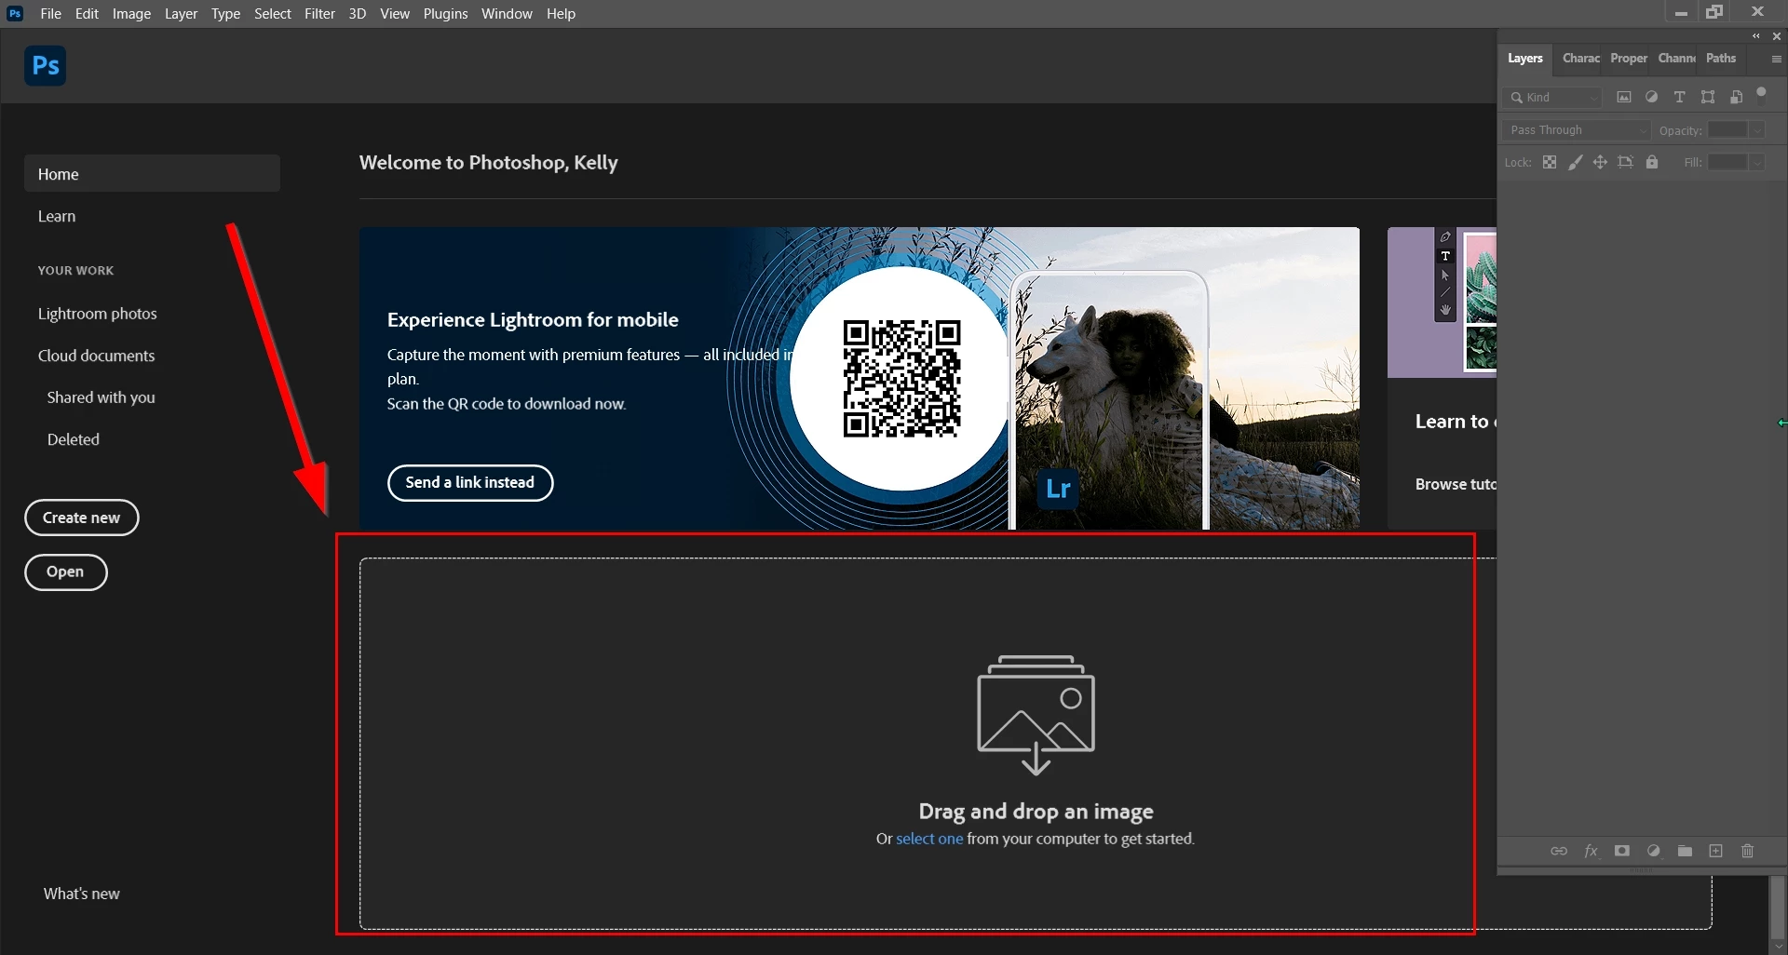Open the Select menu
This screenshot has height=955, width=1788.
273,14
